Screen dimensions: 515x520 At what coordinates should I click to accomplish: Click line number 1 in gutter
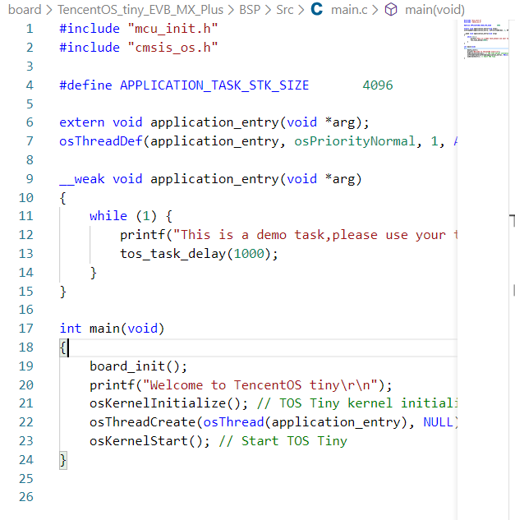pyautogui.click(x=30, y=29)
